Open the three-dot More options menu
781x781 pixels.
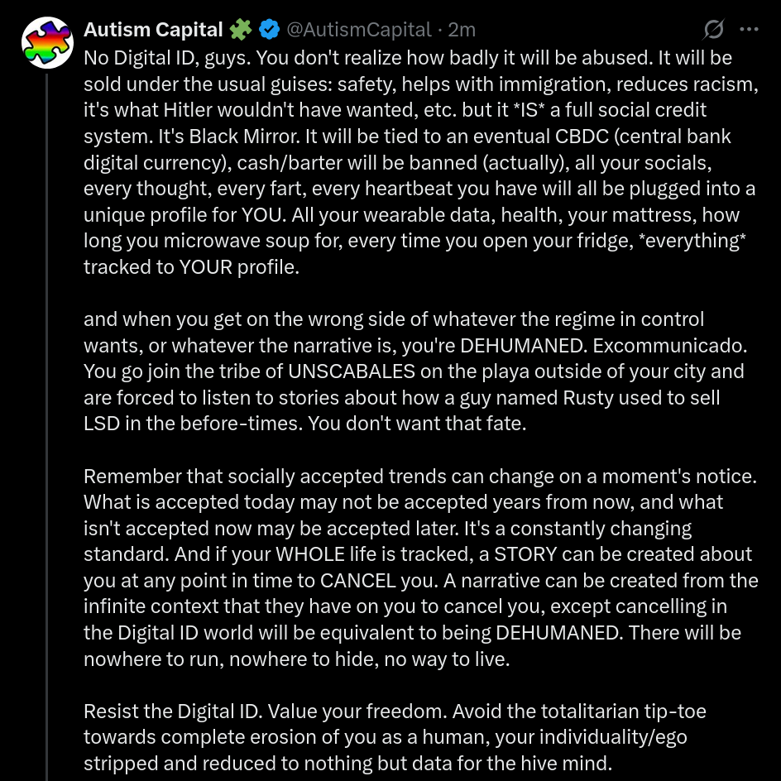click(x=749, y=30)
